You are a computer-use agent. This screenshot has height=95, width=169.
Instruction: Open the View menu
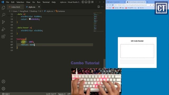pos(28,2)
